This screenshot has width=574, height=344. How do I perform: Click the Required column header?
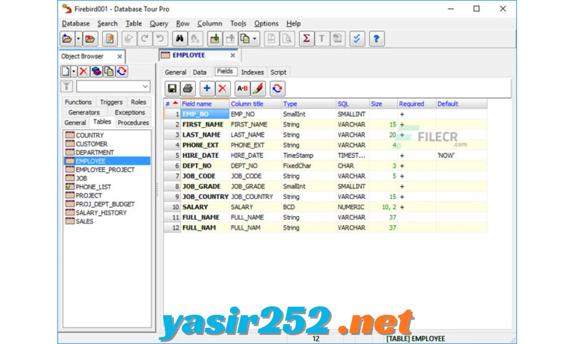pyautogui.click(x=417, y=104)
